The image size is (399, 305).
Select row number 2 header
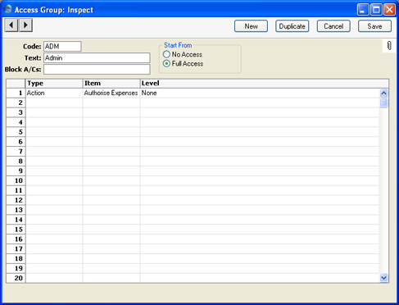16,102
